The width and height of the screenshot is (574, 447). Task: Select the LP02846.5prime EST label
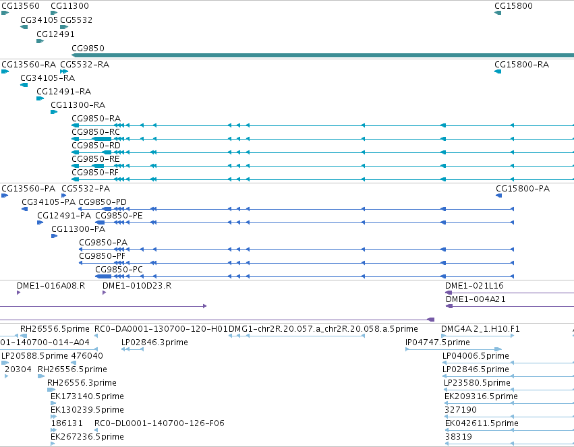click(476, 369)
